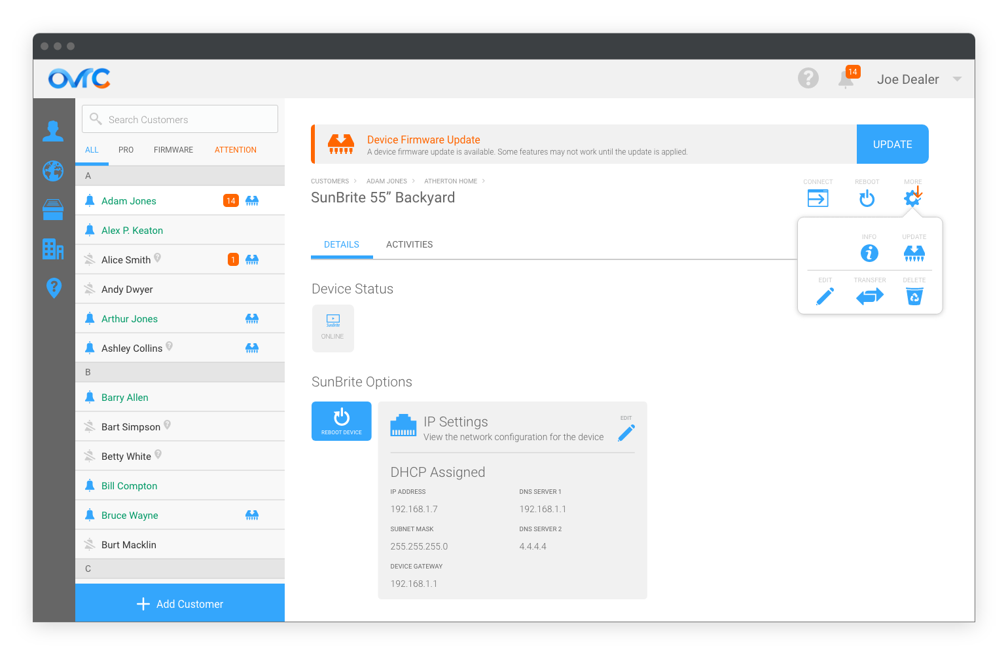This screenshot has height=655, width=1008.
Task: Click the 1 alert badge on Alice Smith
Action: [233, 259]
